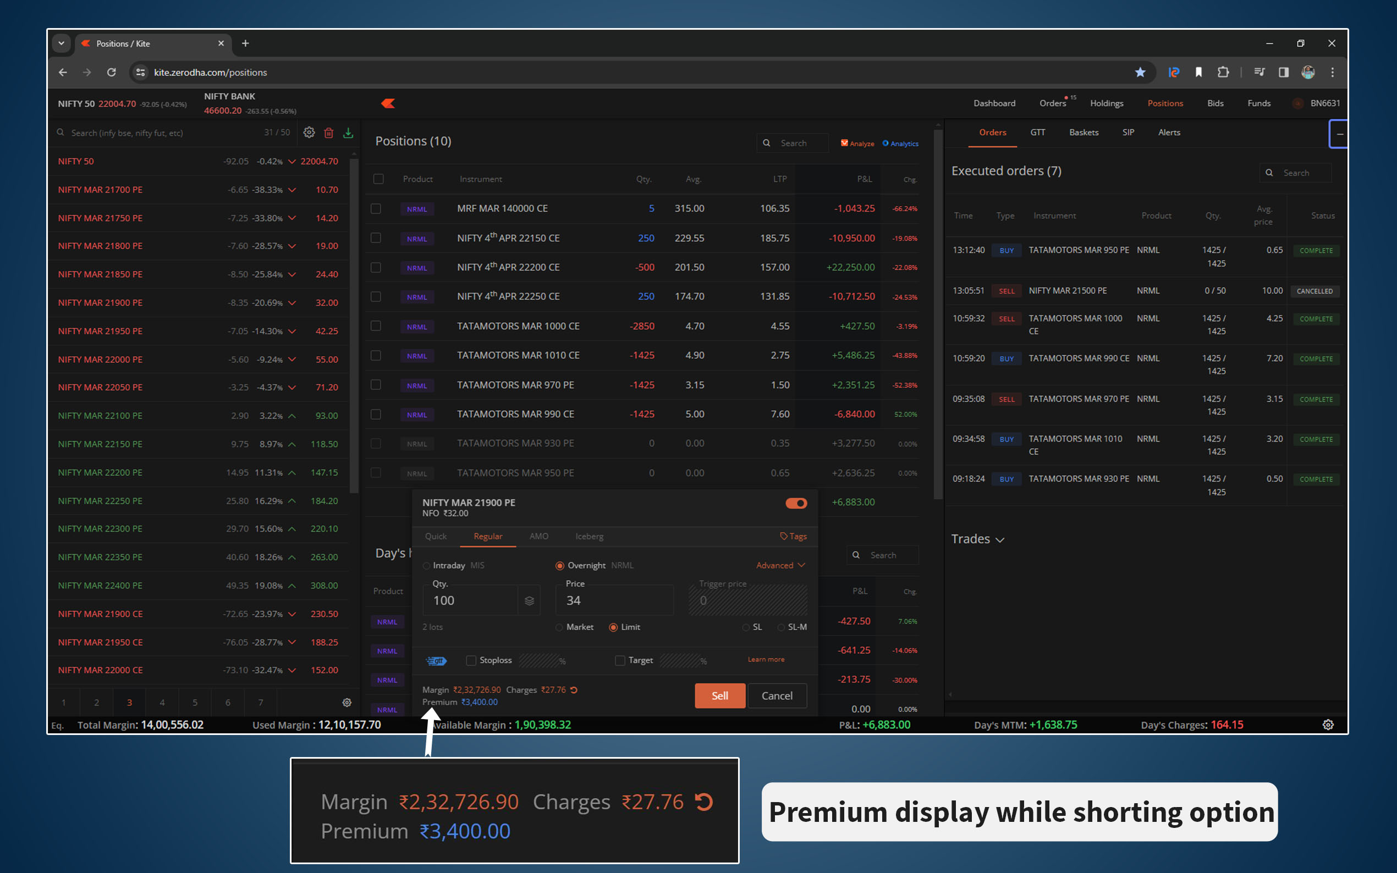
Task: Expand the Trades section
Action: pos(978,539)
